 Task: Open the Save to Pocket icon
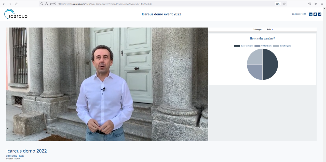tap(310, 4)
